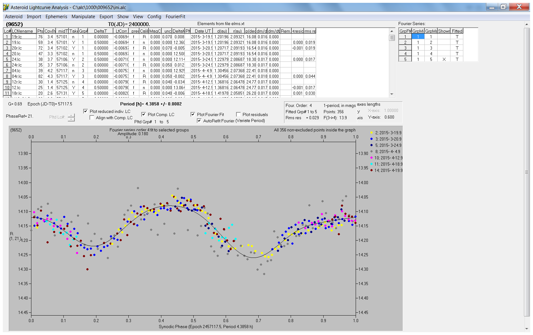The height and width of the screenshot is (335, 533).
Task: Click the Pltd Lc# stepper down arrow
Action: 71,119
